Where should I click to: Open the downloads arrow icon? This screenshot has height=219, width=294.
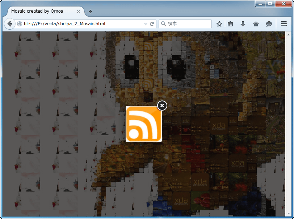tap(243, 24)
